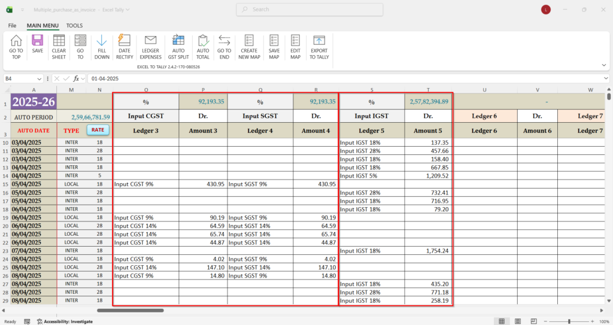Screen dimensions: 613x325
Task: Click the macro recording status bar icon
Action: pyautogui.click(x=27, y=321)
